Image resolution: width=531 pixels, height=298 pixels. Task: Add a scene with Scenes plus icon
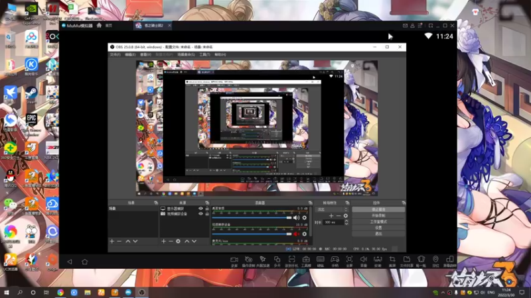click(112, 241)
